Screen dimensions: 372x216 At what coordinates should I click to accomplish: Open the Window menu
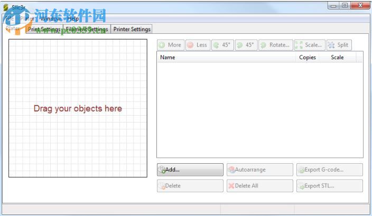coord(51,18)
